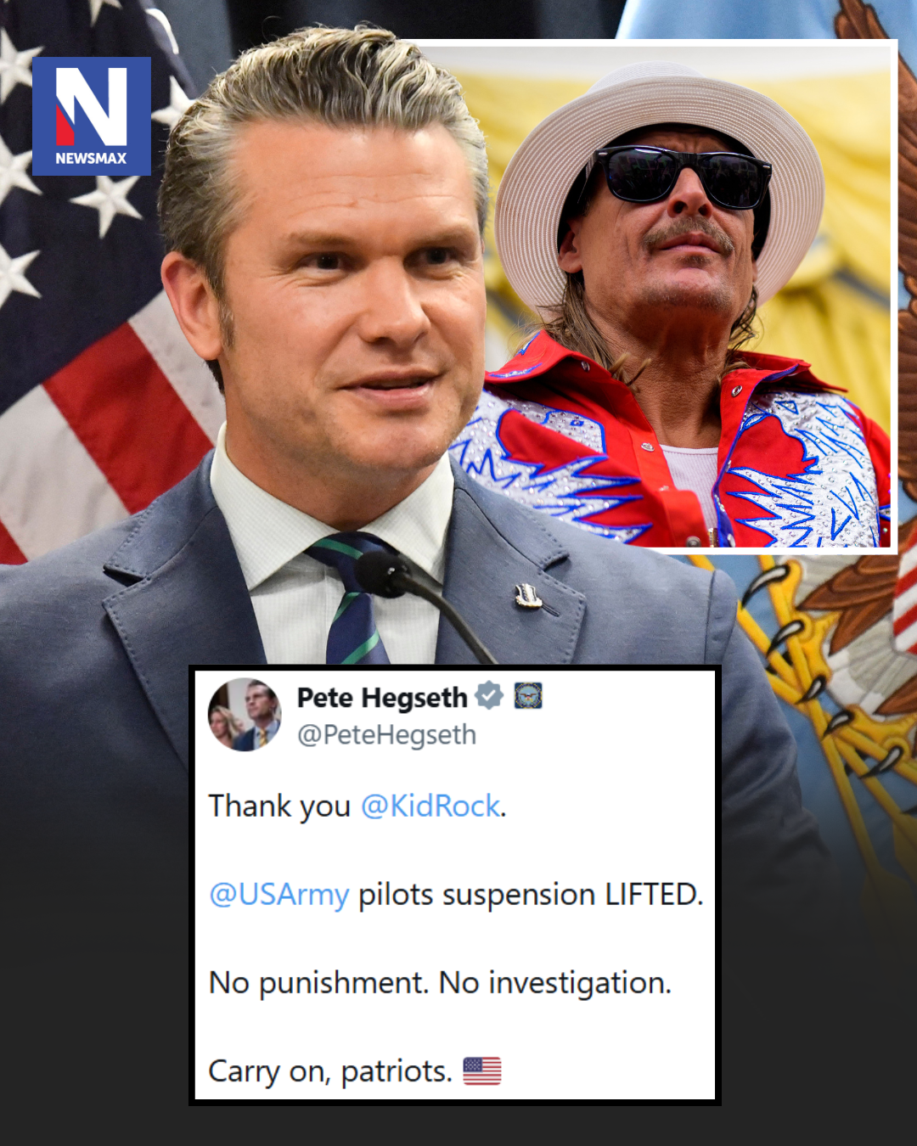
Task: Click the @USArmy mention link
Action: [x=279, y=895]
